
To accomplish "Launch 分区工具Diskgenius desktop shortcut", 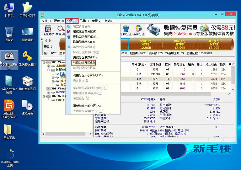I will coord(9,109).
